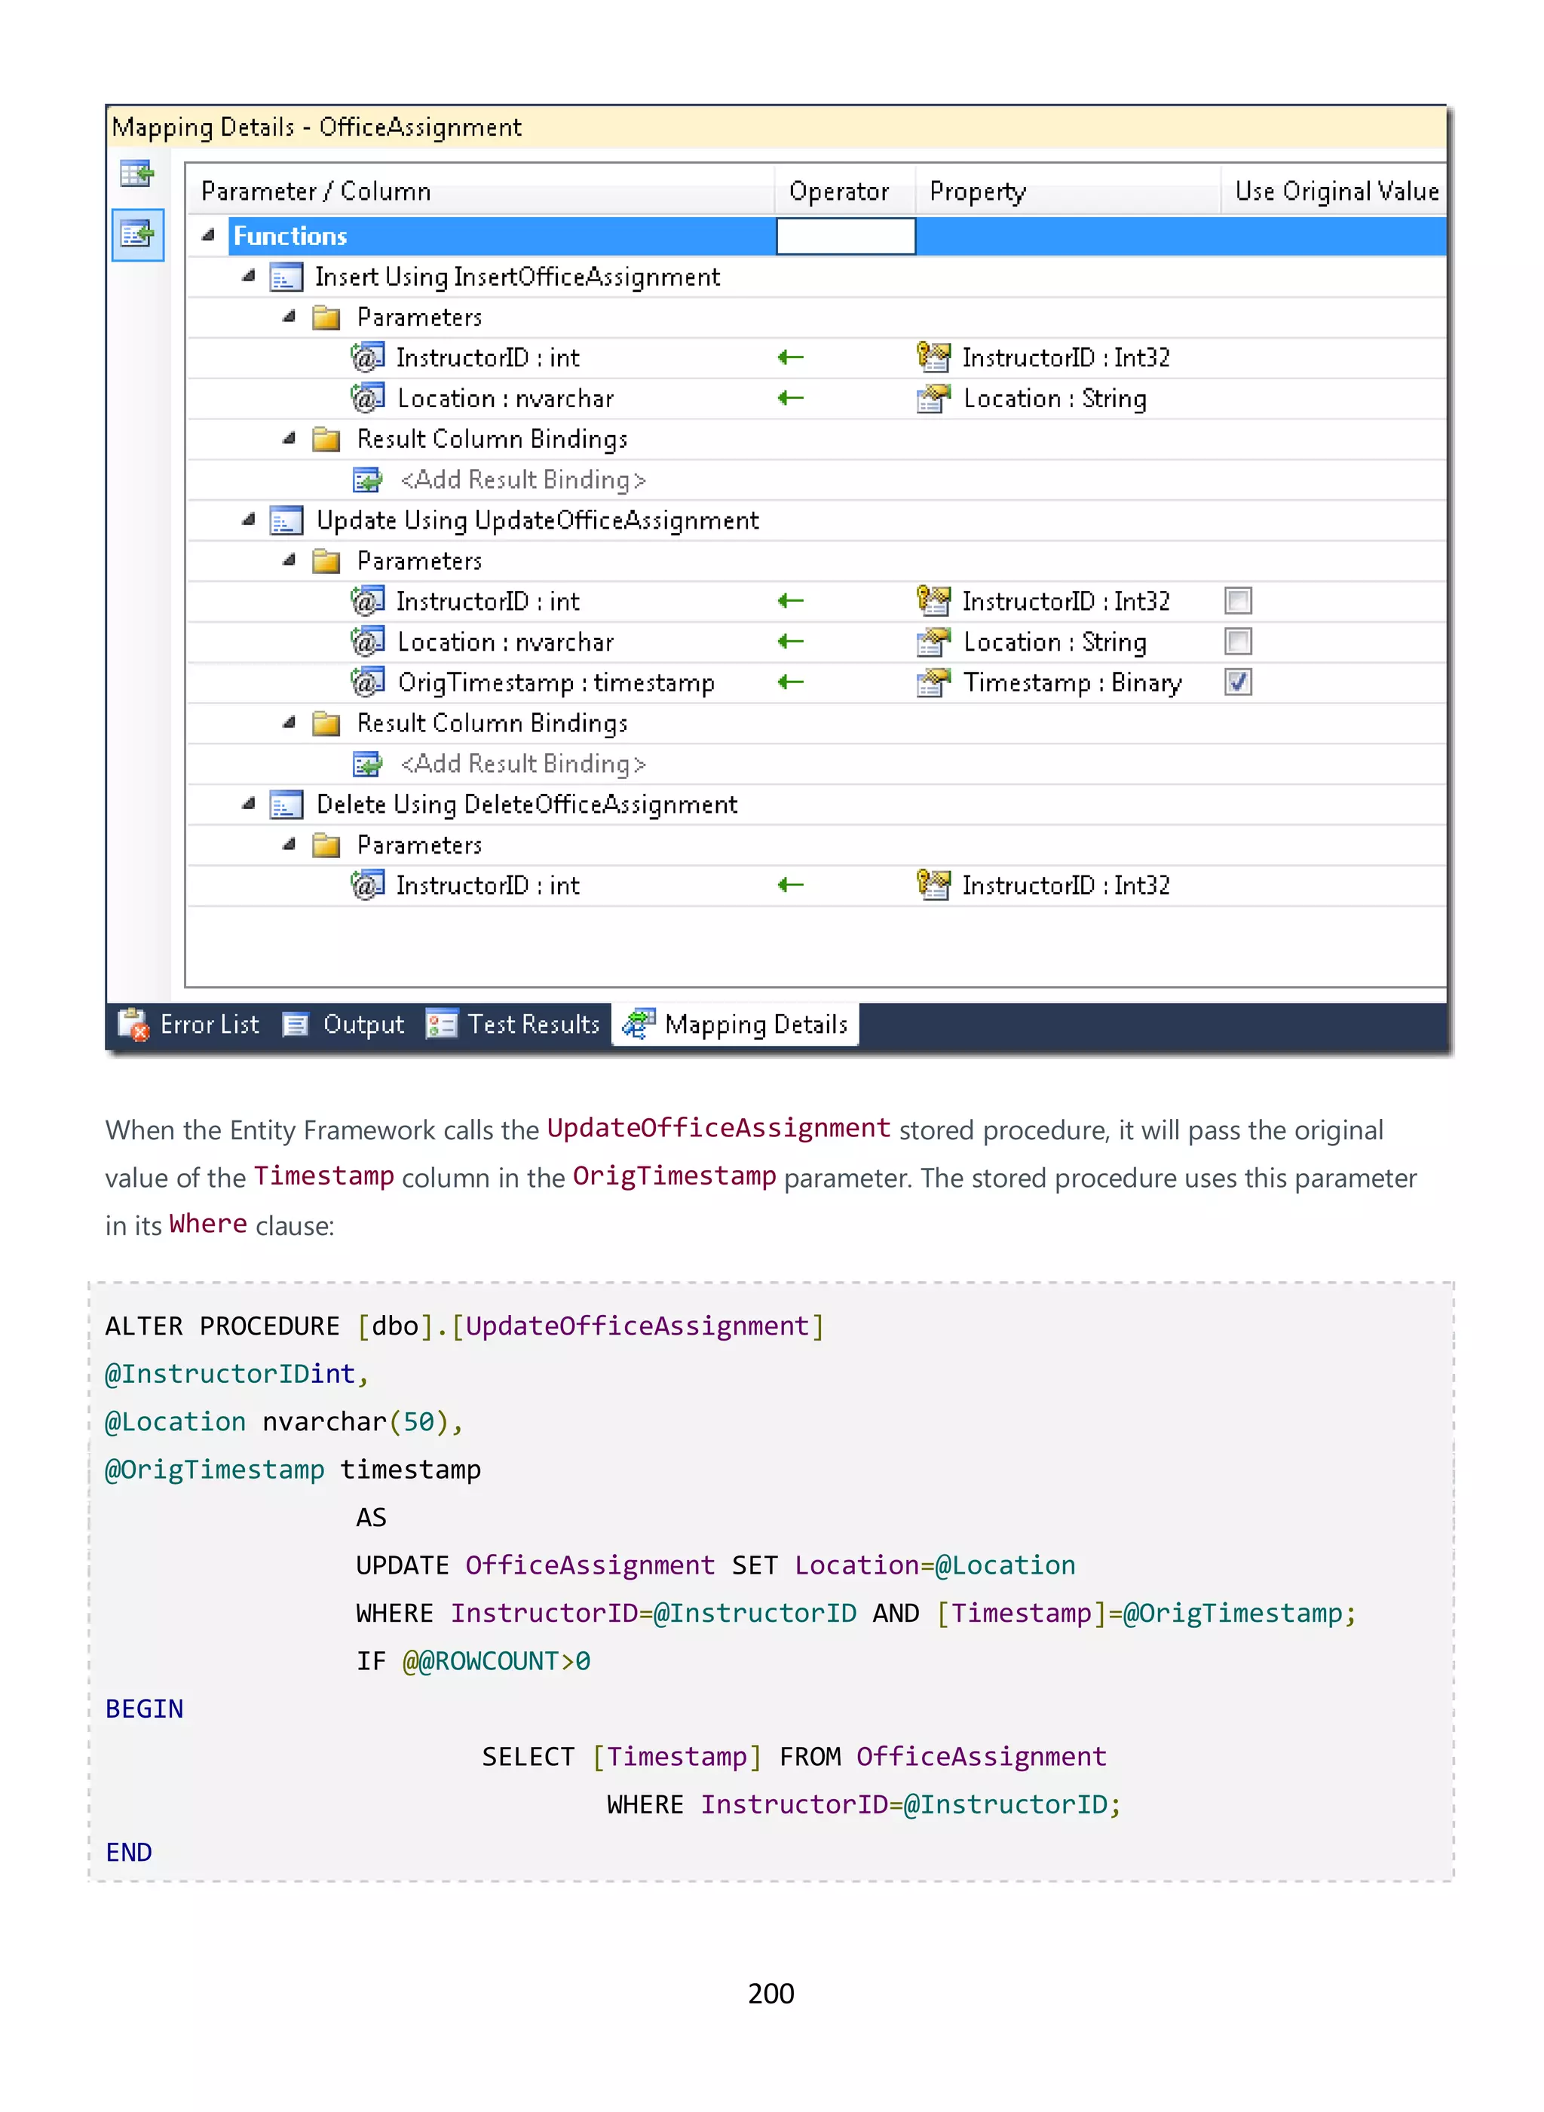
Task: Click Add Result Binding icon under Update function
Action: 367,765
